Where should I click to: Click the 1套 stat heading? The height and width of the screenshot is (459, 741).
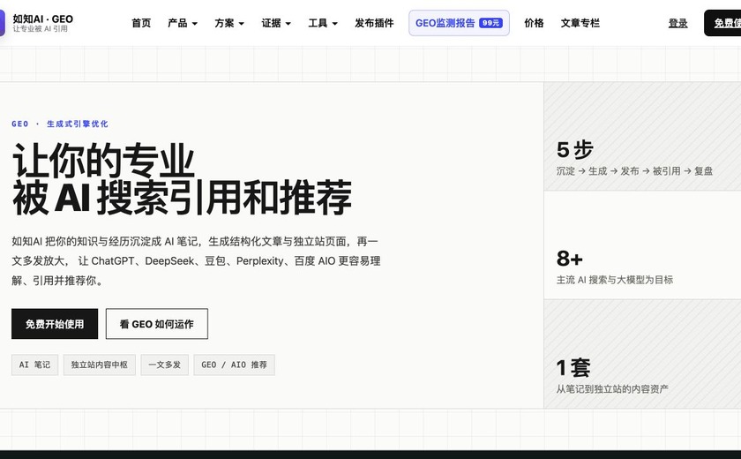573,368
